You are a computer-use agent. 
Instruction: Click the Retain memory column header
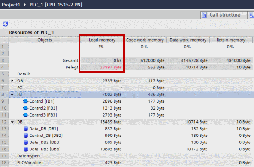click(231, 40)
